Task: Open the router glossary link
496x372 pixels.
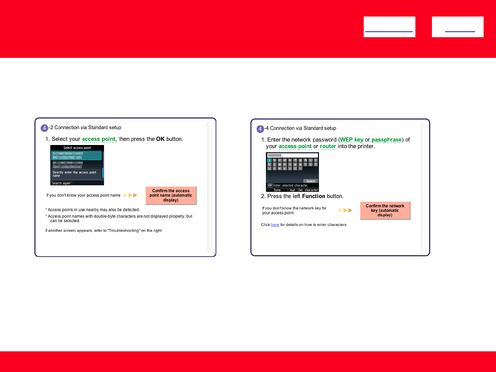Action: (328, 146)
